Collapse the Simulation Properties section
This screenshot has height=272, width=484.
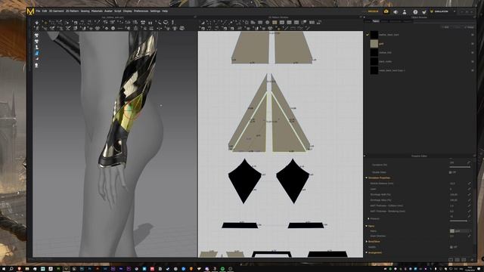point(367,178)
